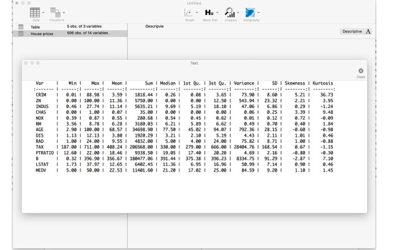
Task: Click the Var column header
Action: click(40, 83)
